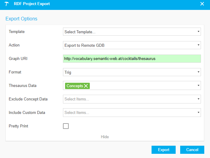
Task: Open the Exclude Concept Data item selector
Action: [132, 99]
